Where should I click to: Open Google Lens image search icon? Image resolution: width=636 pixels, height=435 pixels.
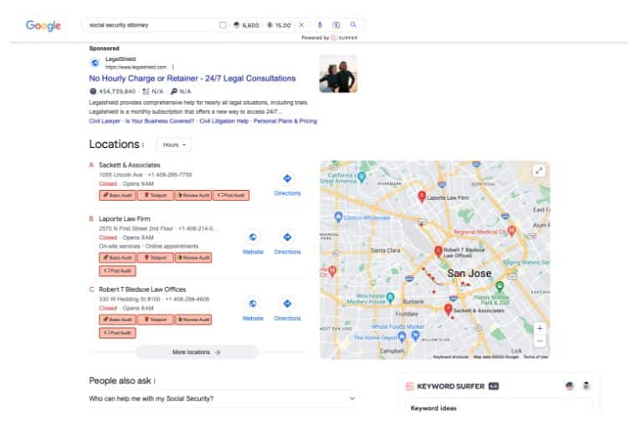click(x=336, y=25)
